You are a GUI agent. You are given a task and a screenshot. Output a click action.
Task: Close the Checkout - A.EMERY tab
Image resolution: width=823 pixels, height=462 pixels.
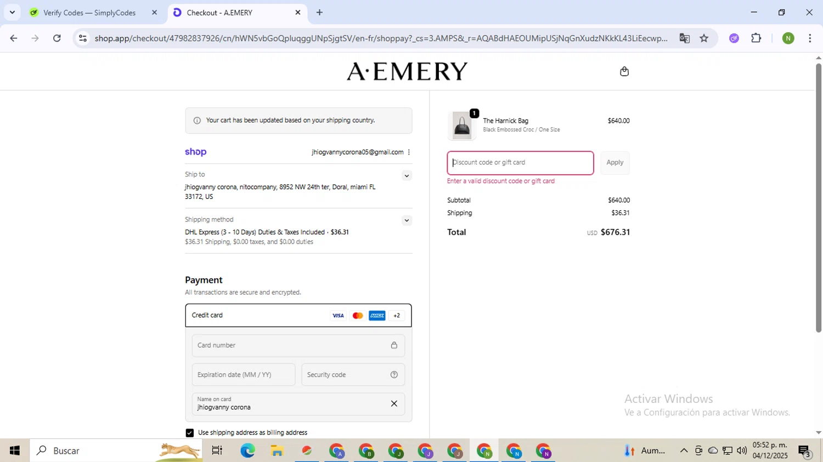tap(298, 13)
